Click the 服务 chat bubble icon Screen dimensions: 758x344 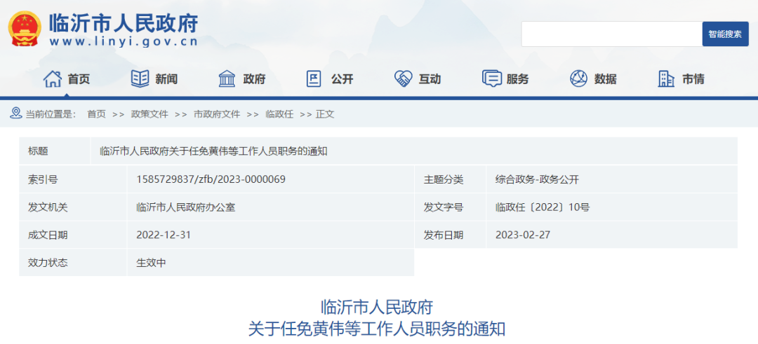pos(492,78)
